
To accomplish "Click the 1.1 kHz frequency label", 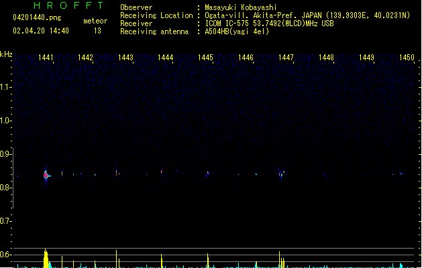I will (5, 87).
